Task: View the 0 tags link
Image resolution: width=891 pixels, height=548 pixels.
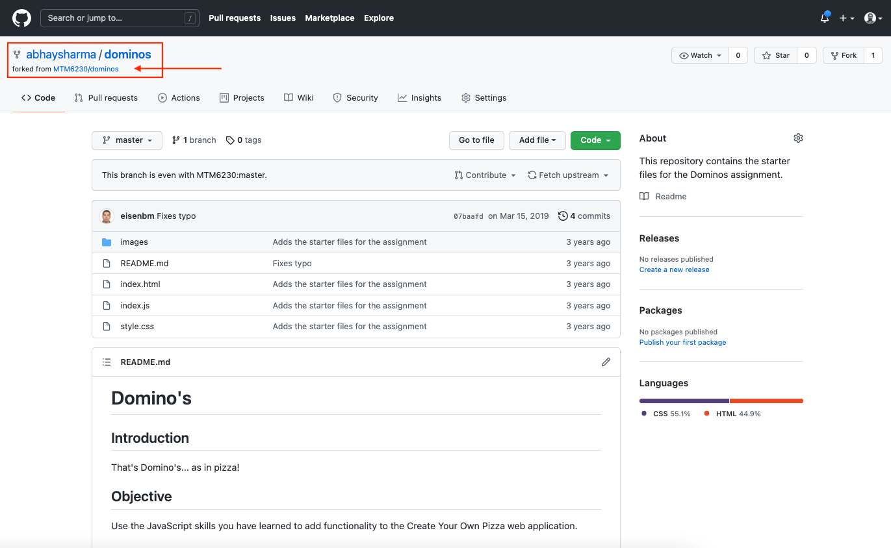Action: 244,140
